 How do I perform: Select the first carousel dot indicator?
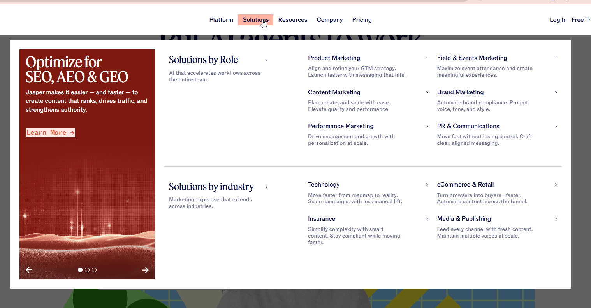80,270
